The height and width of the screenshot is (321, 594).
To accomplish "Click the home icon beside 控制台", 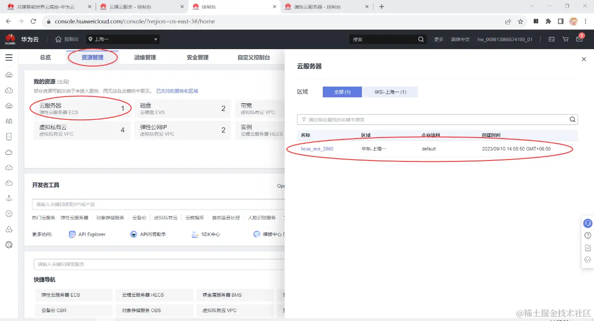I will [x=59, y=39].
